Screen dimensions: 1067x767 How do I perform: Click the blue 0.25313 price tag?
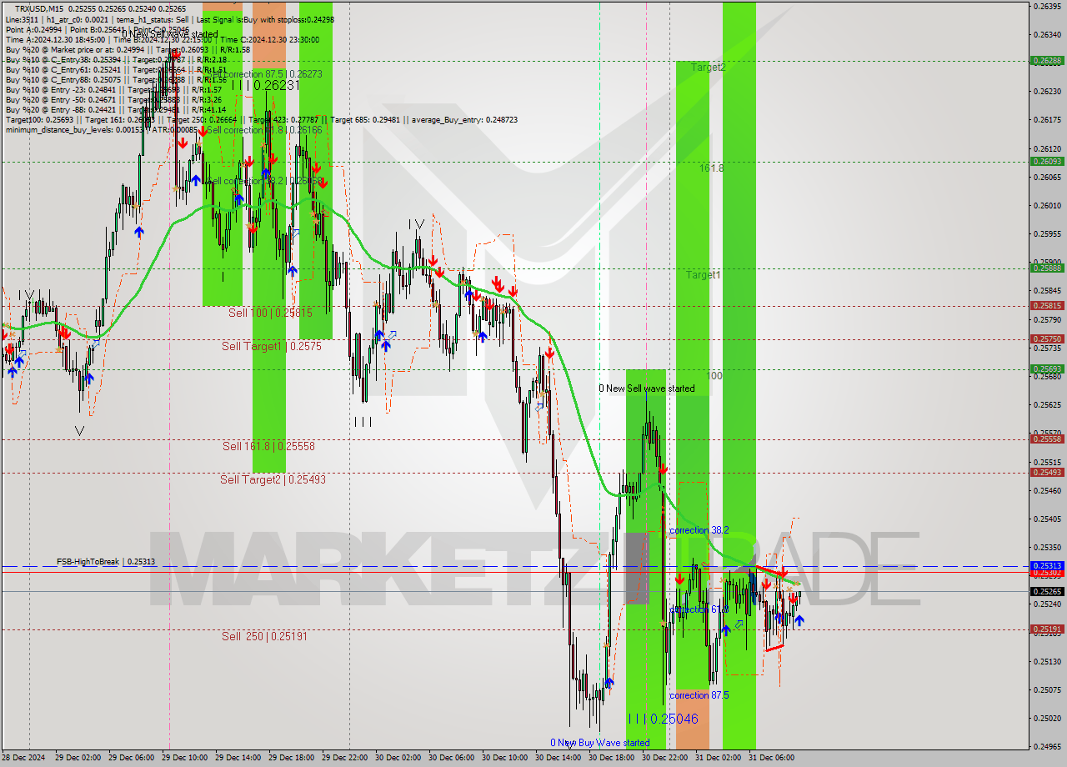coord(1047,565)
